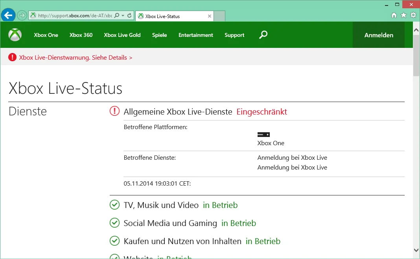The image size is (420, 259).
Task: Click the red alert icon in warning banner
Action: click(x=12, y=57)
